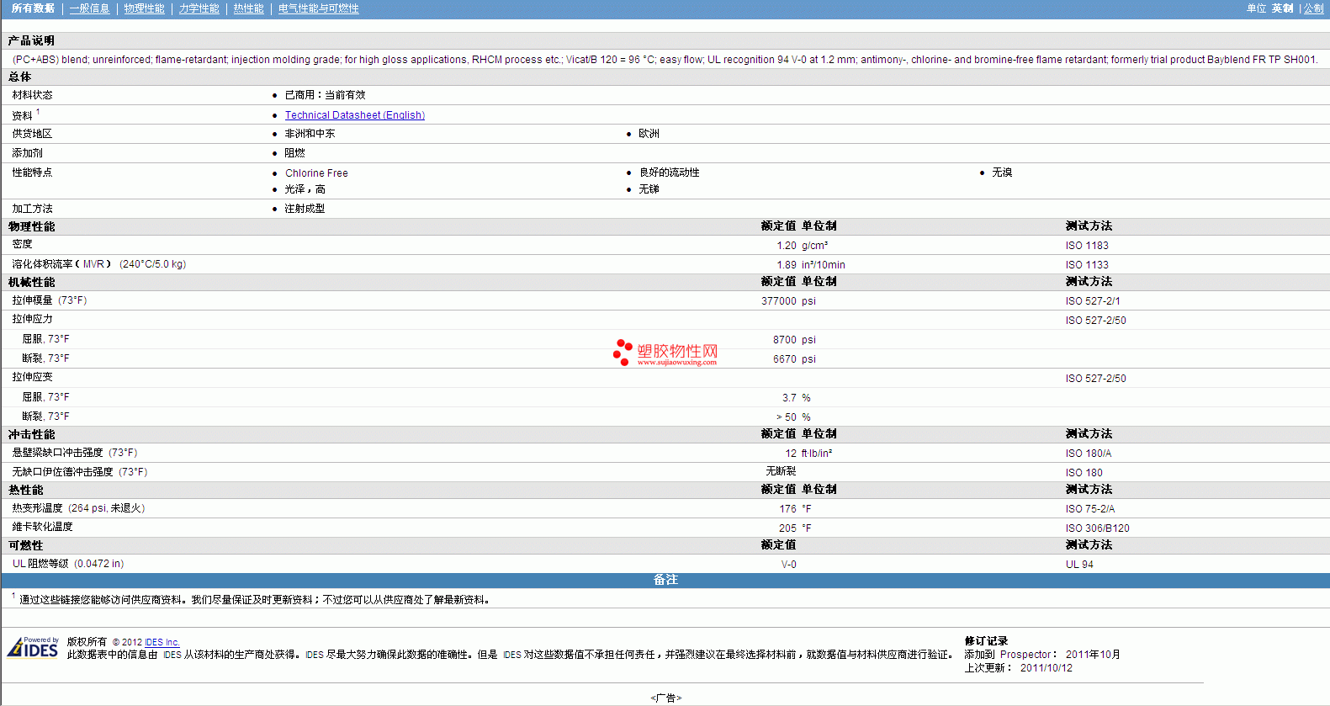The width and height of the screenshot is (1330, 706).
Task: Click the 非洲和中东 region entry
Action: coord(310,134)
